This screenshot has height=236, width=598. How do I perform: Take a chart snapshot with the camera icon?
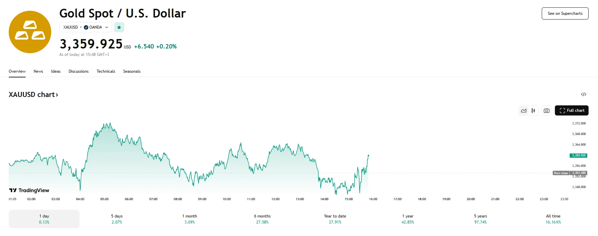546,110
